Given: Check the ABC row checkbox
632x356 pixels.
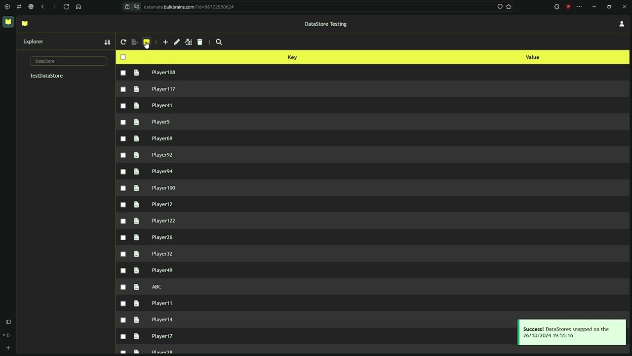Looking at the screenshot, I should tap(123, 287).
